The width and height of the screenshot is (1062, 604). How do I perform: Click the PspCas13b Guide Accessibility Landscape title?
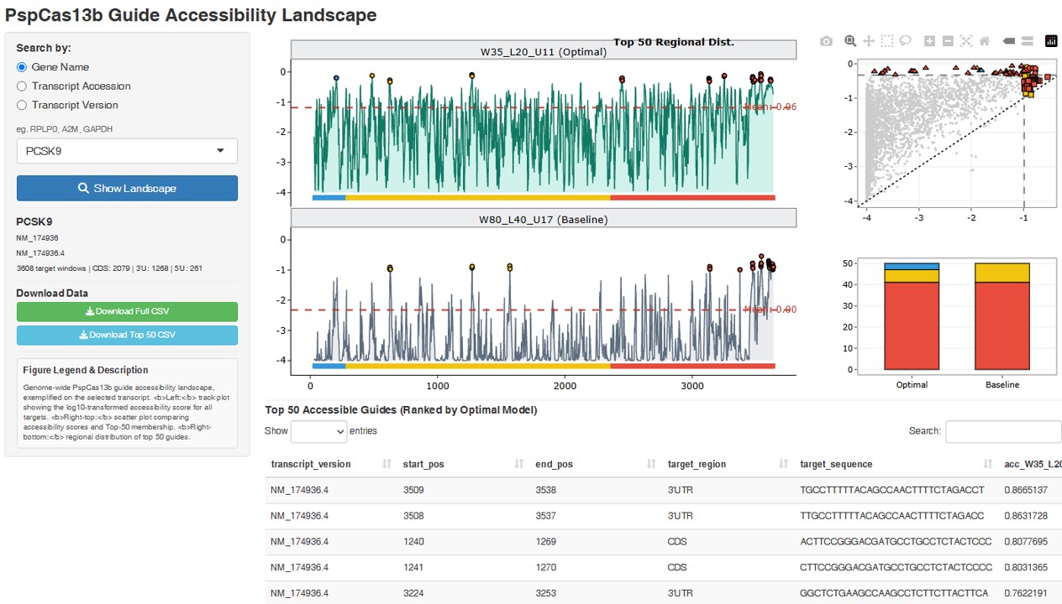point(191,15)
